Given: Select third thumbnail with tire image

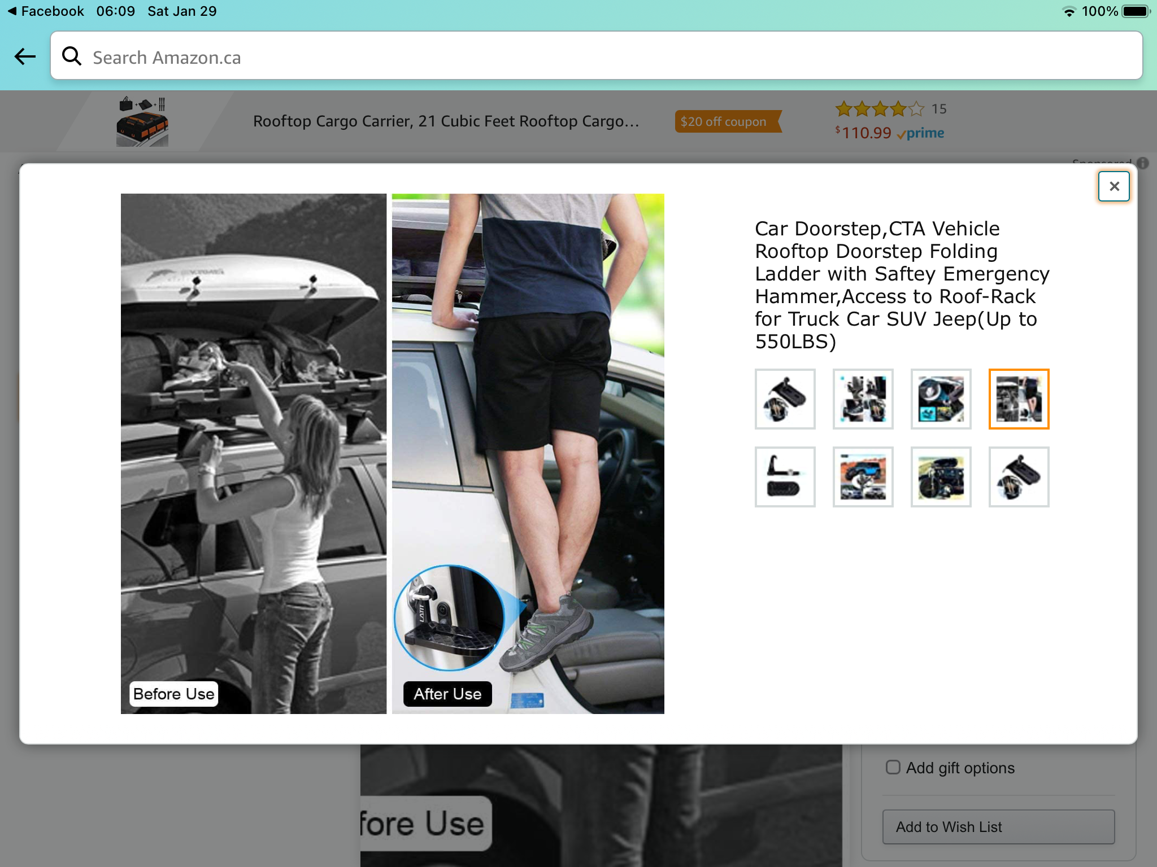Looking at the screenshot, I should [941, 399].
